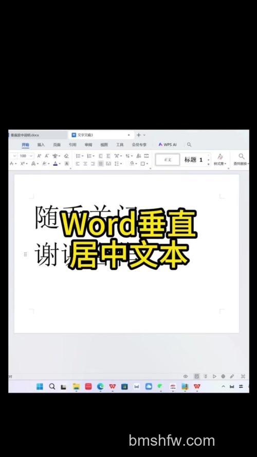Open the first WPS taskbar icon
This screenshot has width=257, height=457.
(113, 386)
